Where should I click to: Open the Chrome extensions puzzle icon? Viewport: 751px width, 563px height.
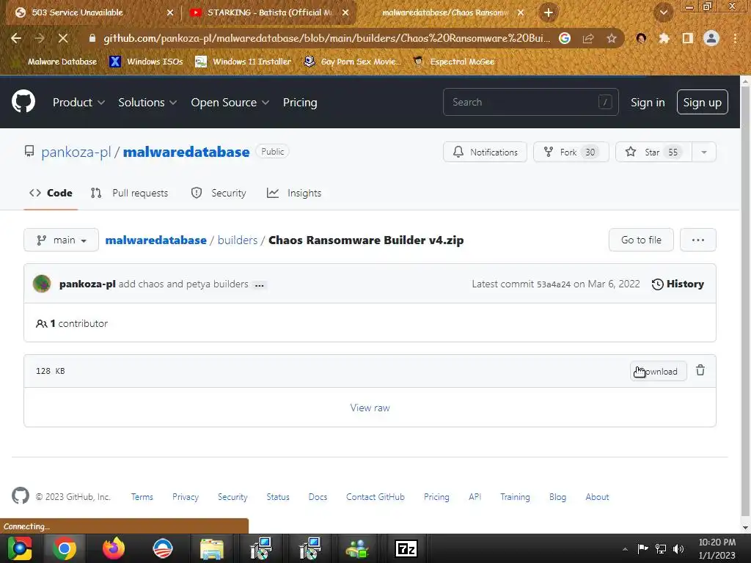[664, 38]
